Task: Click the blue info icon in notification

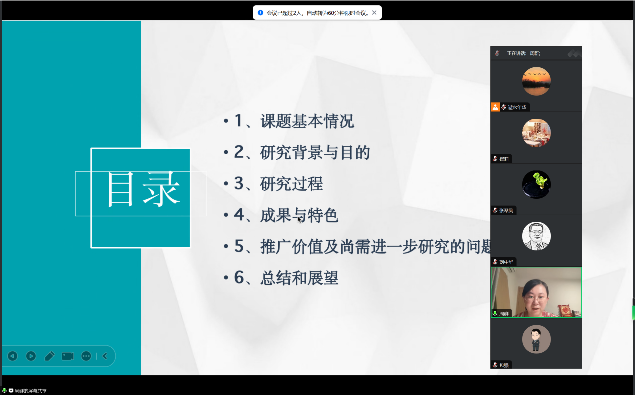Action: pos(260,13)
